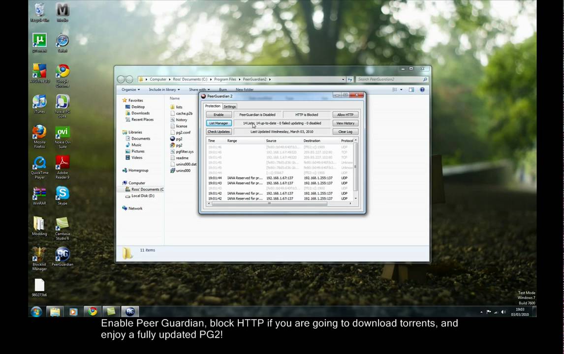Open the Include in library dropdown

[164, 89]
